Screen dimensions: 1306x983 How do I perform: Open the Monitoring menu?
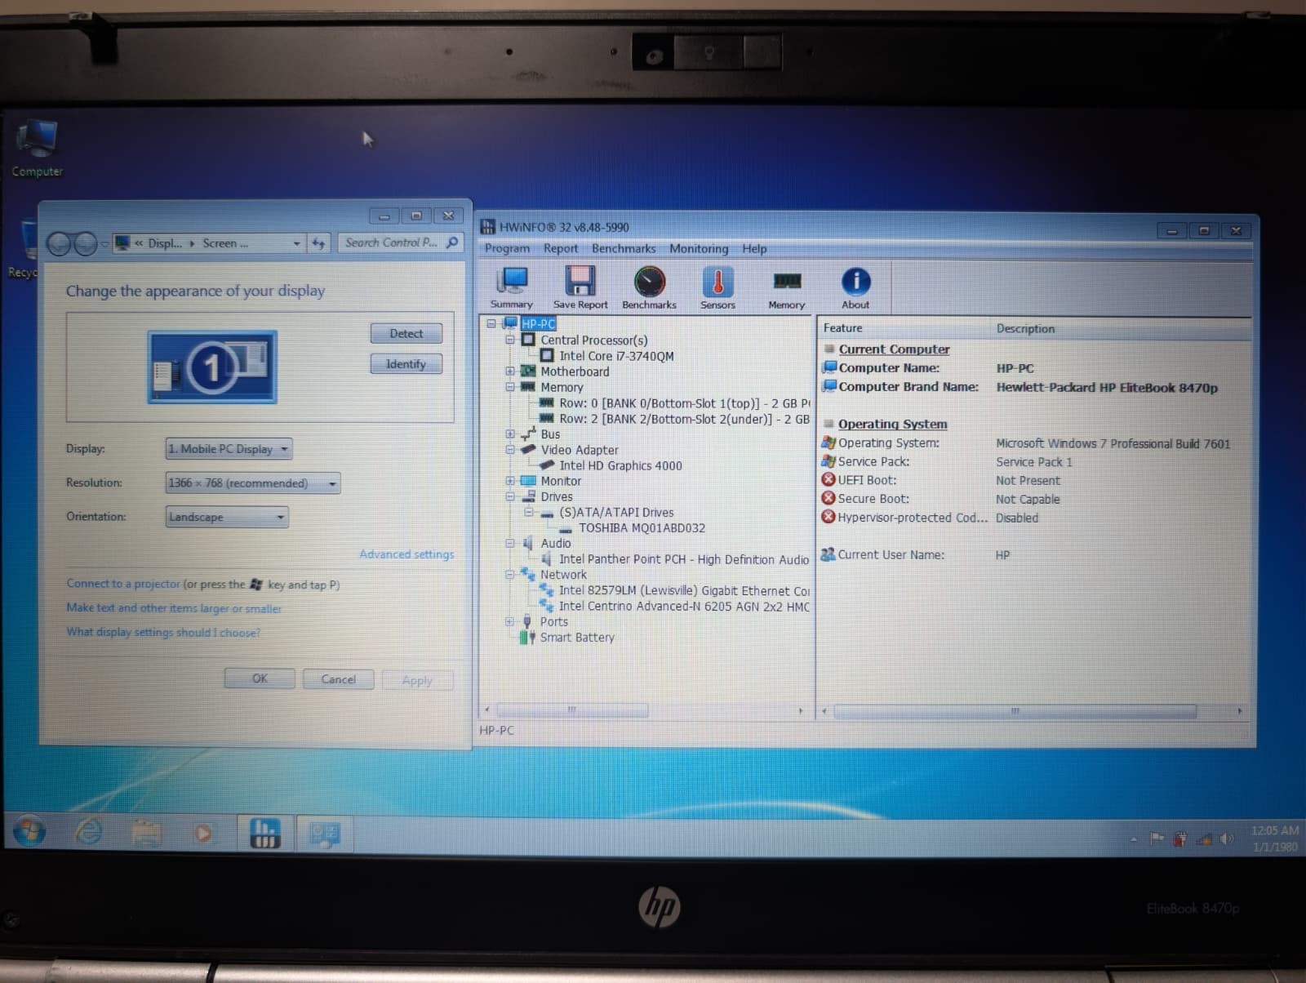(699, 248)
